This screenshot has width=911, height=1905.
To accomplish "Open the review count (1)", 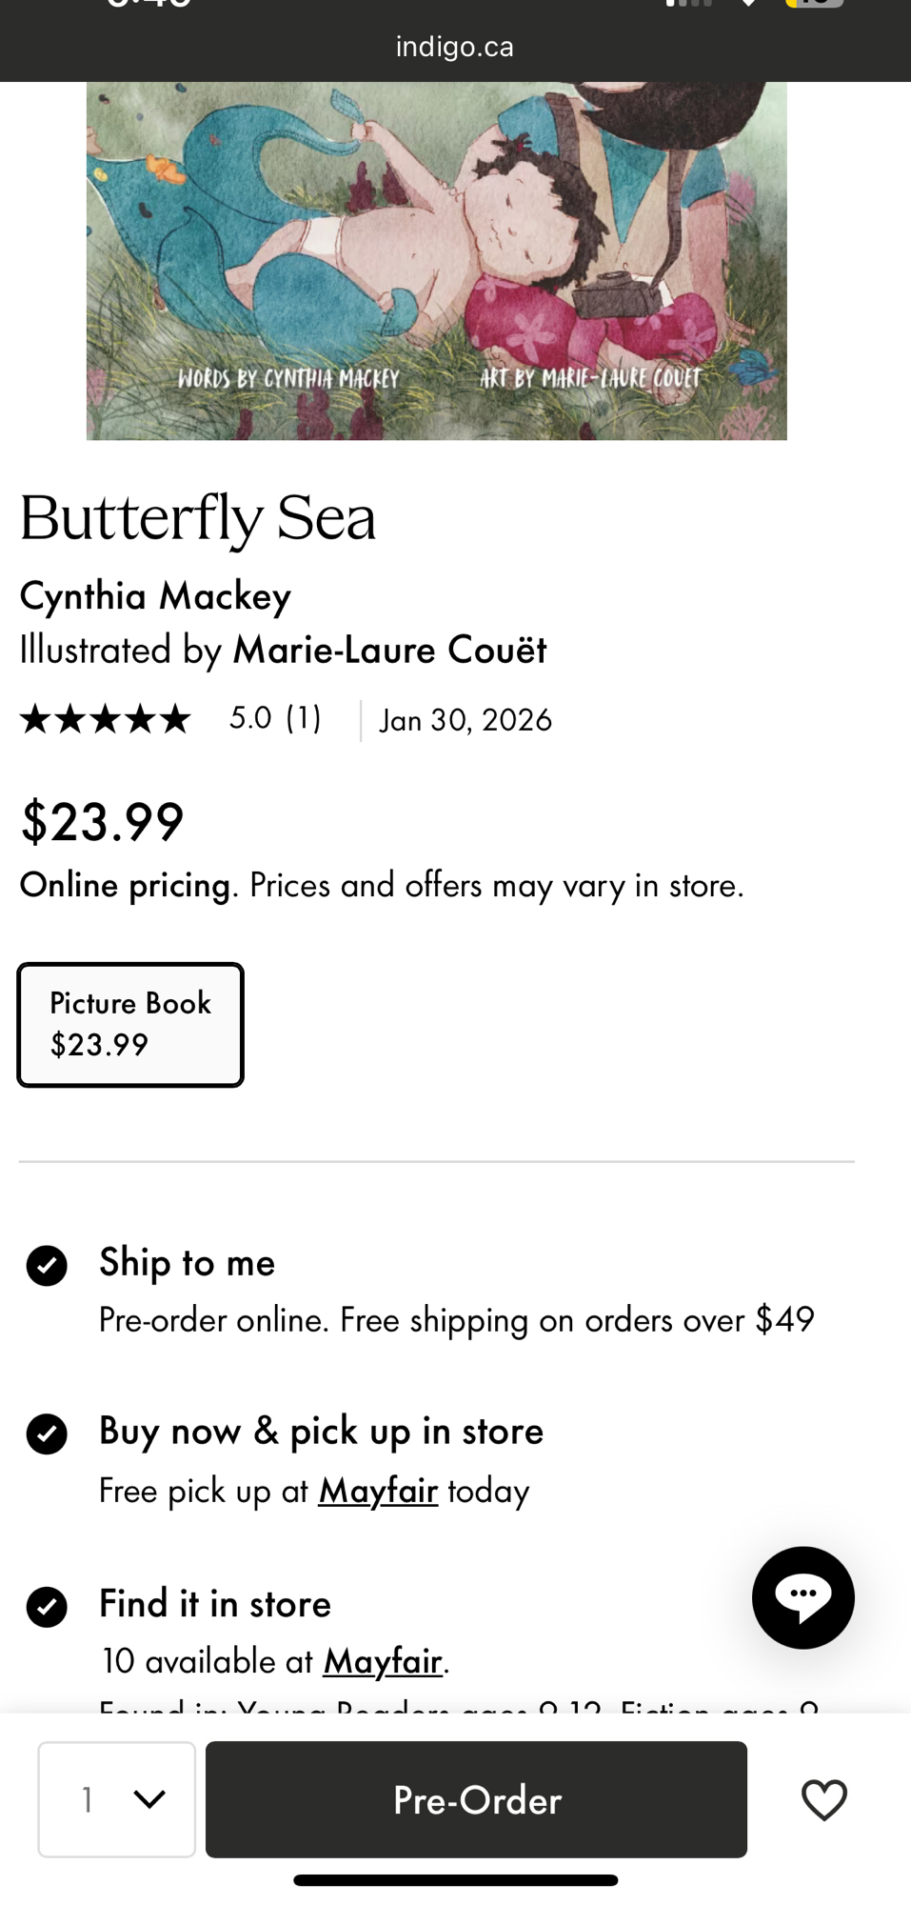I will pos(304,718).
